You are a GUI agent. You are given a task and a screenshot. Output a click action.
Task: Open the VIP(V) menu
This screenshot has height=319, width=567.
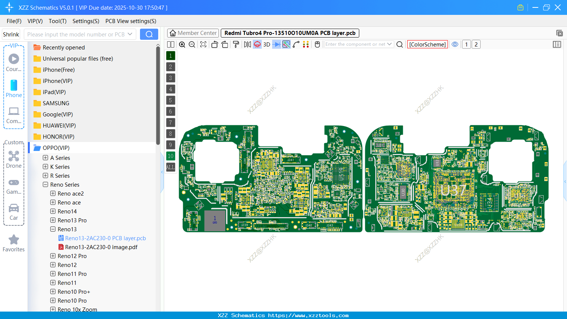[35, 21]
